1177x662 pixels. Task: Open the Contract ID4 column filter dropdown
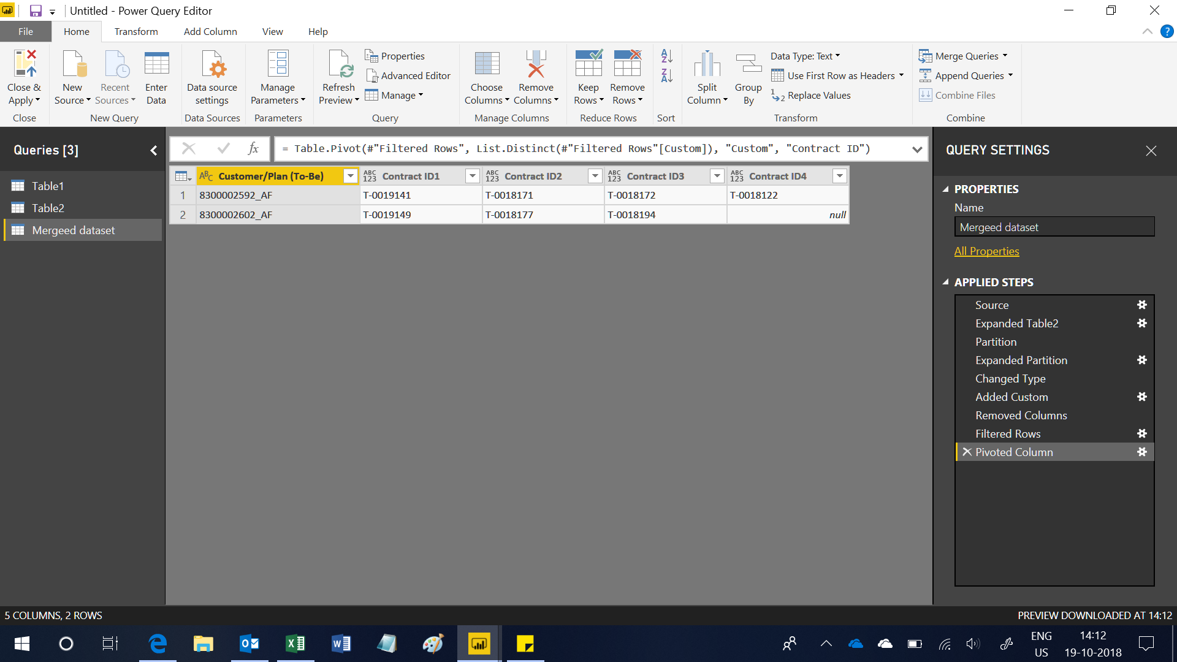[839, 176]
